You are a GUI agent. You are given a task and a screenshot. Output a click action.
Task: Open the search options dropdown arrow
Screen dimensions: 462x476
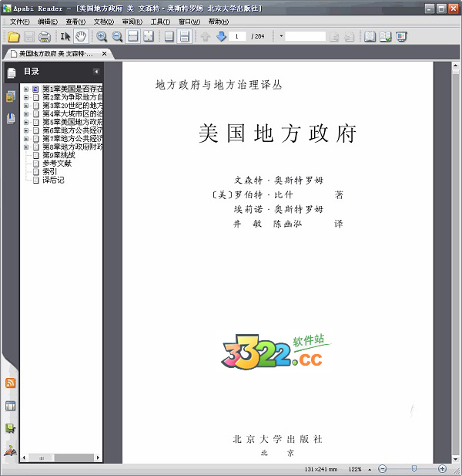(281, 36)
